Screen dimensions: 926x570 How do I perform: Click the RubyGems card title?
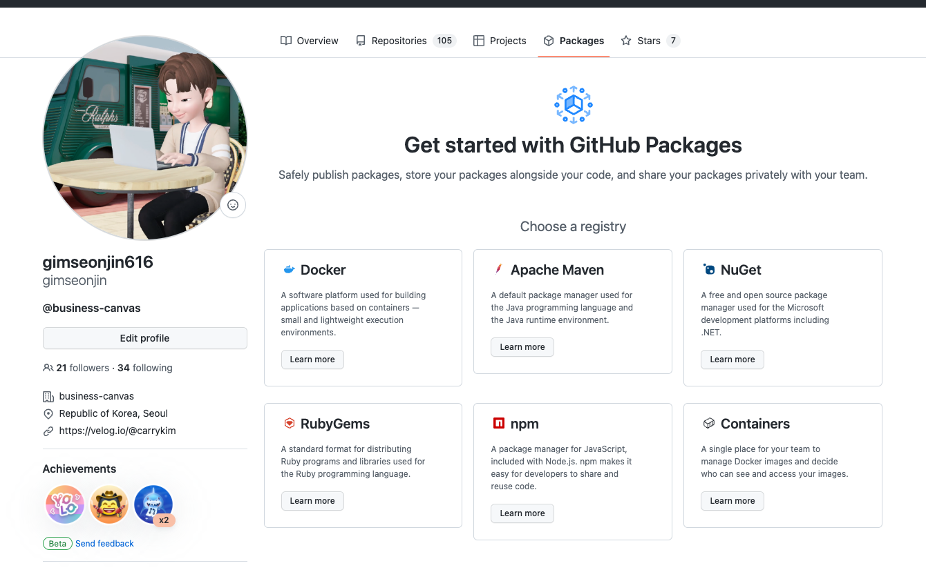coord(335,424)
